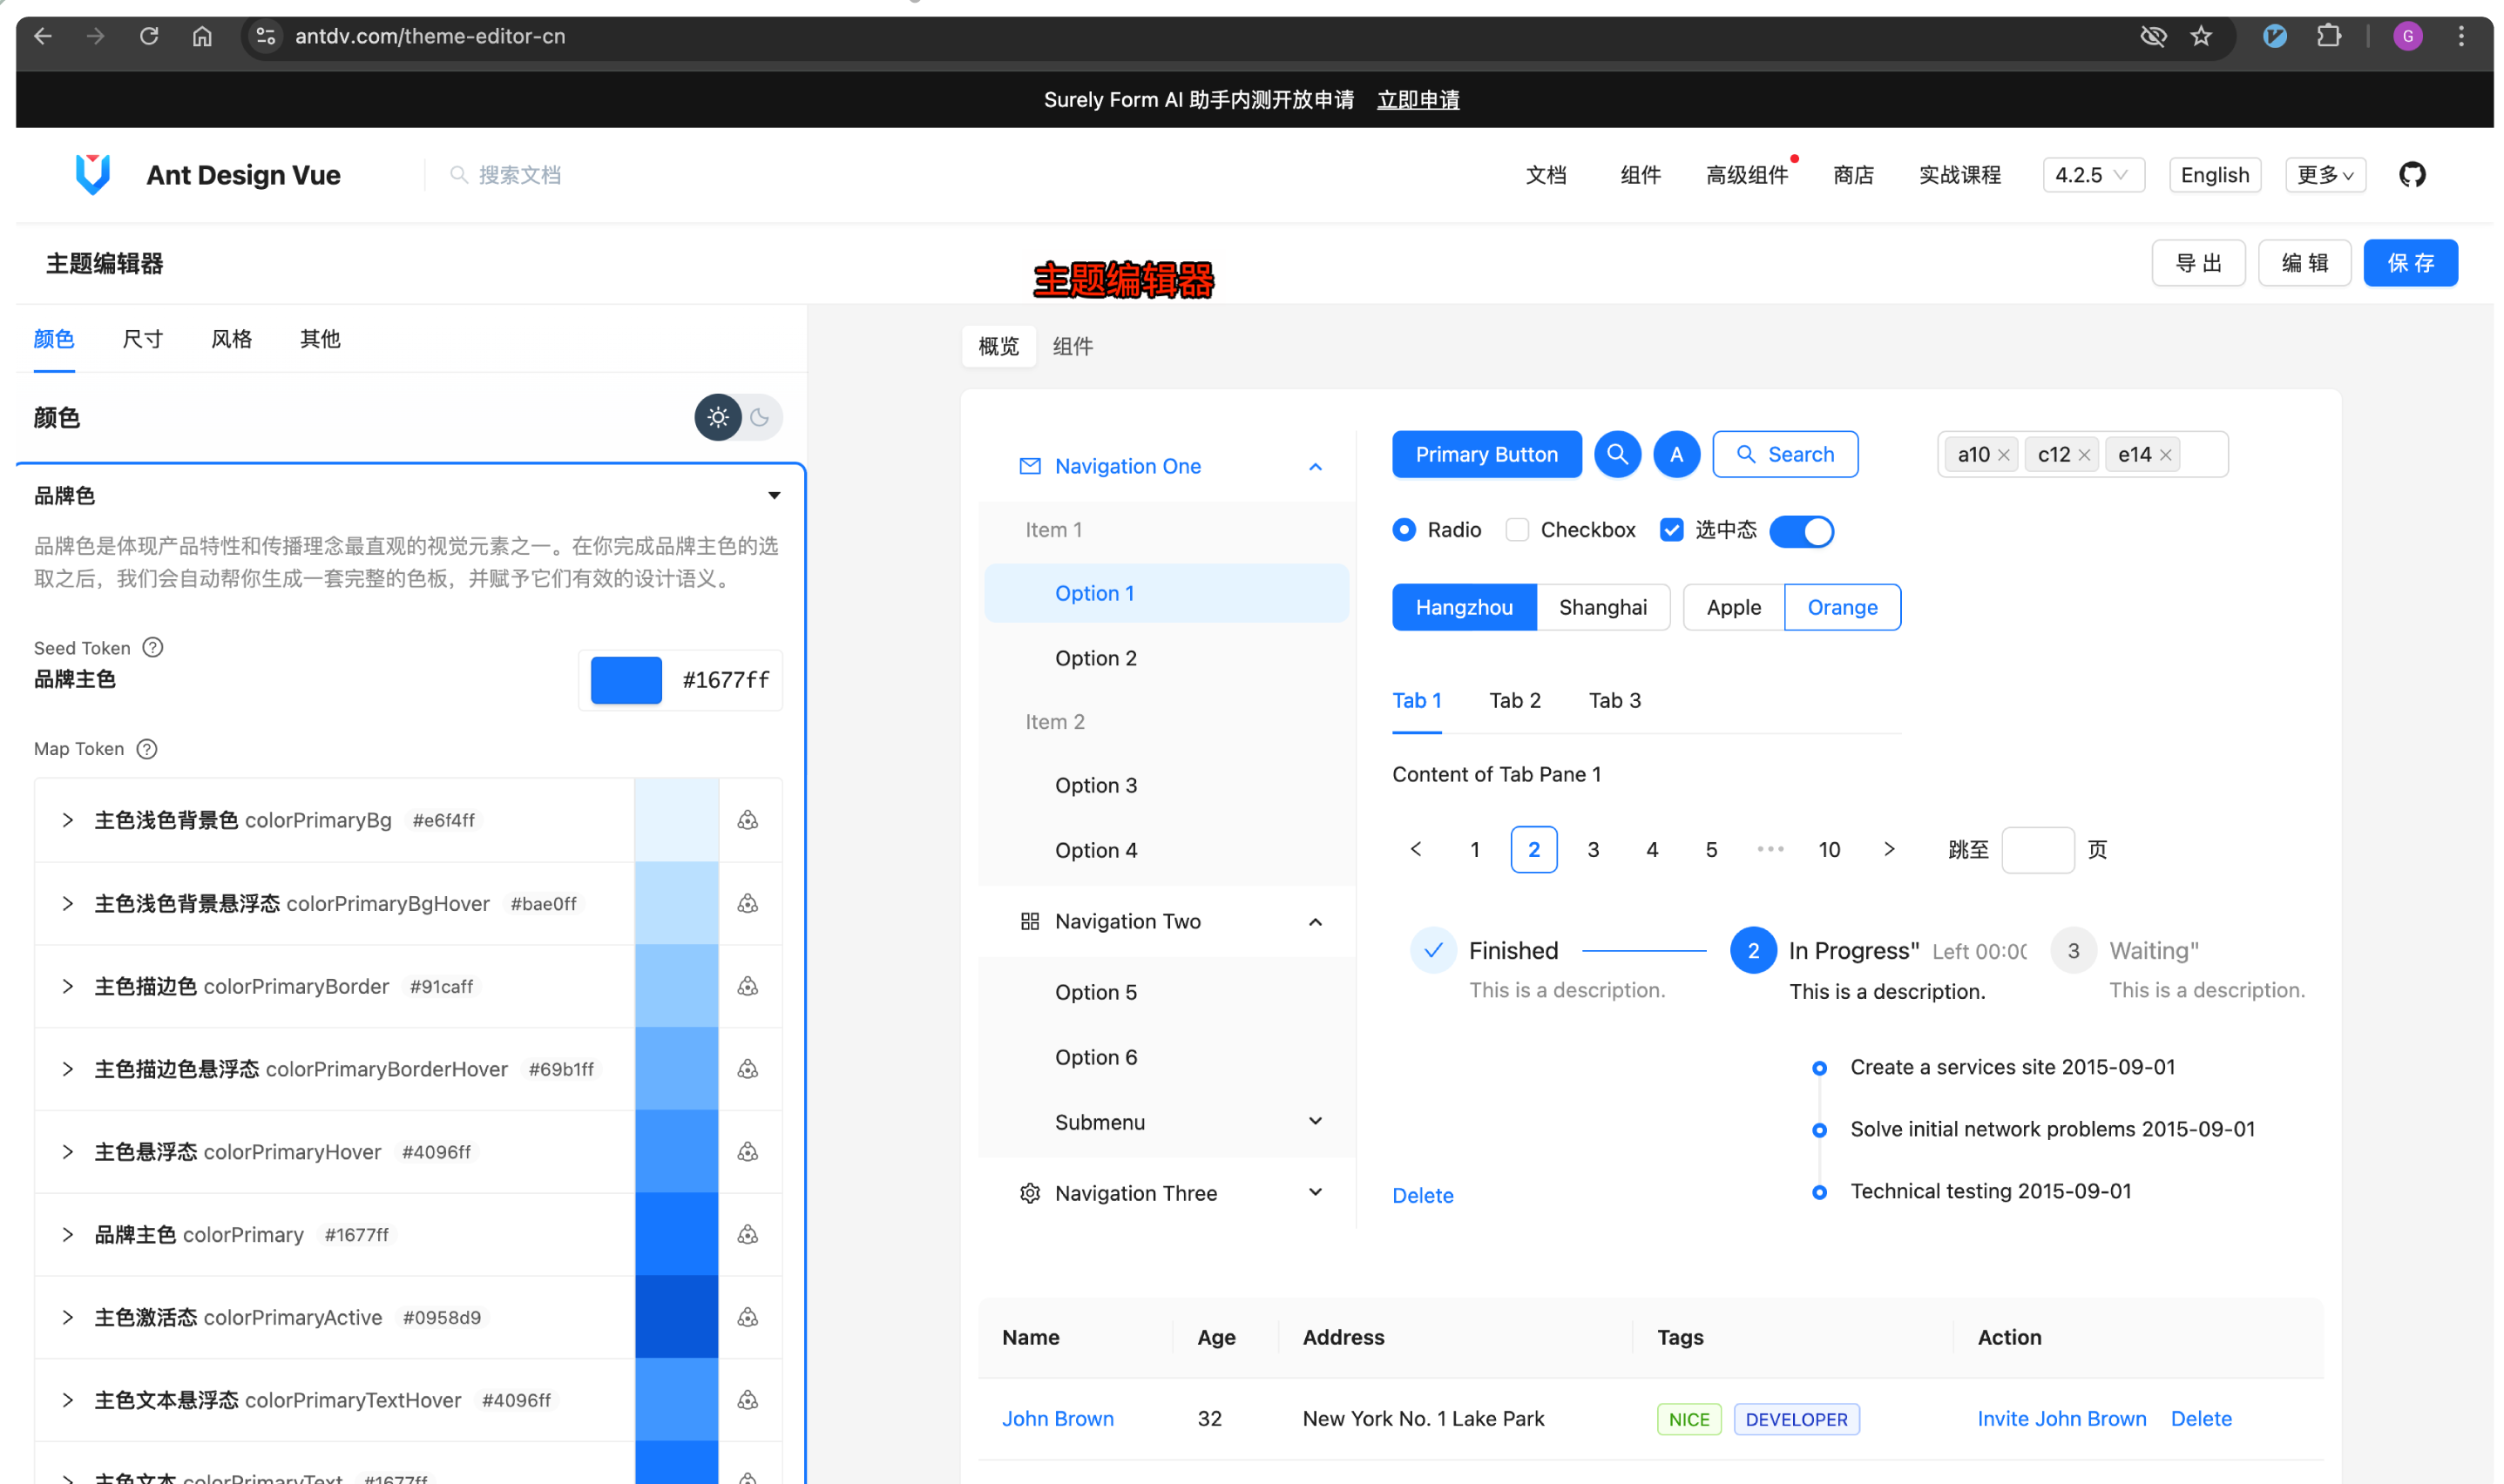Turn off the blue switch toggle
Viewport: 2504px width, 1484px height.
1801,531
